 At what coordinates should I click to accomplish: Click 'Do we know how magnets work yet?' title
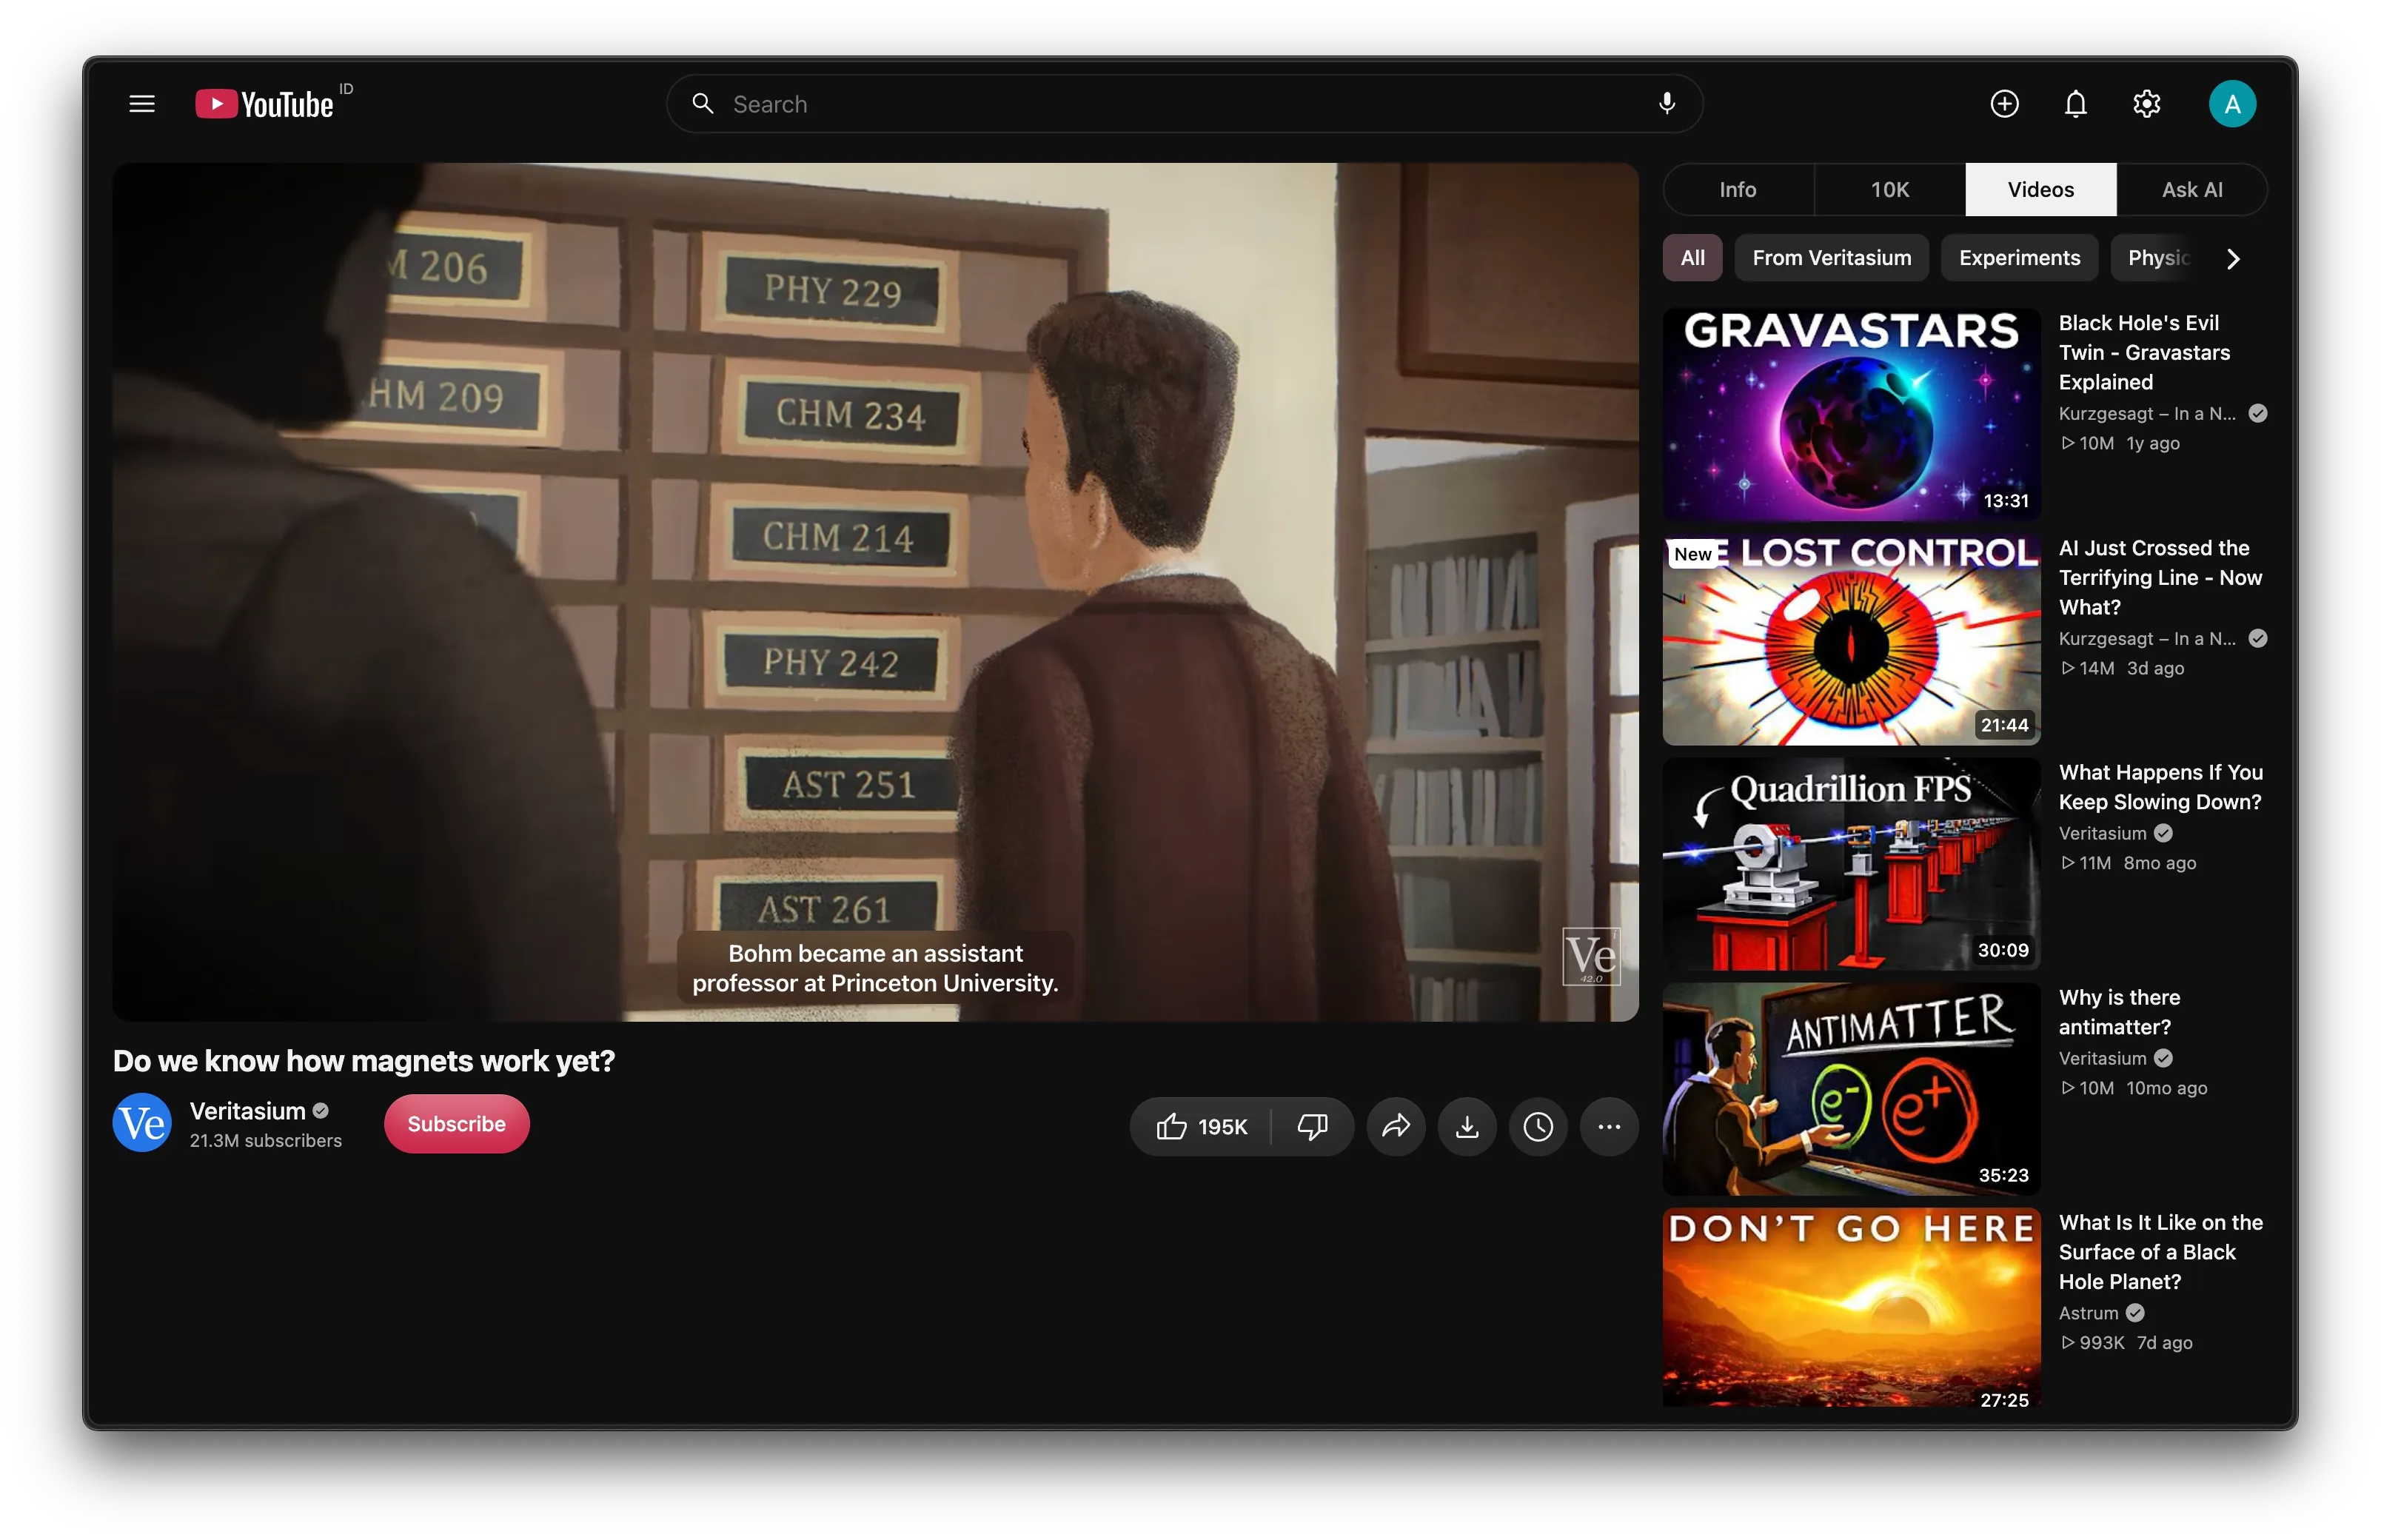(363, 1061)
